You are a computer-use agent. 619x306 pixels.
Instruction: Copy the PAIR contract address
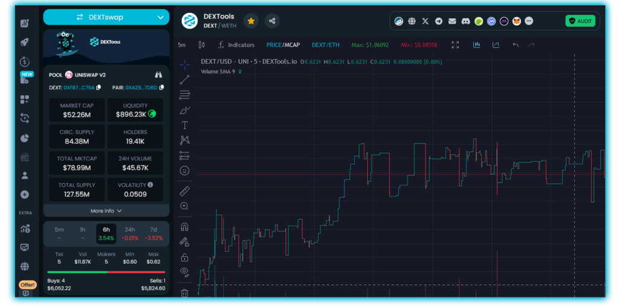[x=161, y=88]
